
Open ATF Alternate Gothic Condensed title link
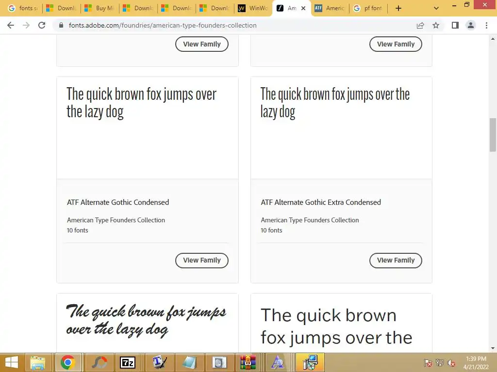(x=118, y=202)
